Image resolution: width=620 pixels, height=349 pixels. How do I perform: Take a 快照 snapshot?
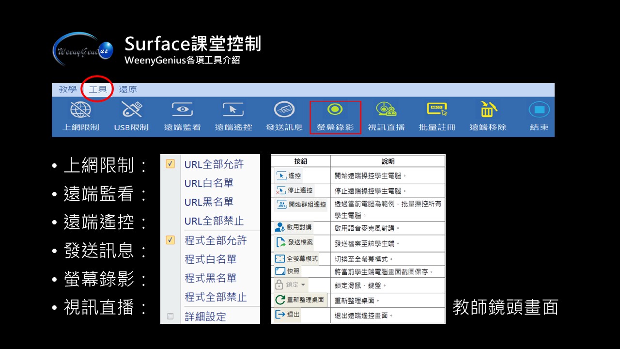pyautogui.click(x=288, y=271)
